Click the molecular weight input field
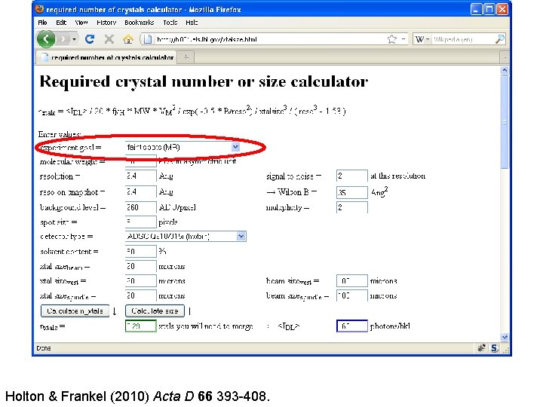The height and width of the screenshot is (407, 543). coord(140,161)
